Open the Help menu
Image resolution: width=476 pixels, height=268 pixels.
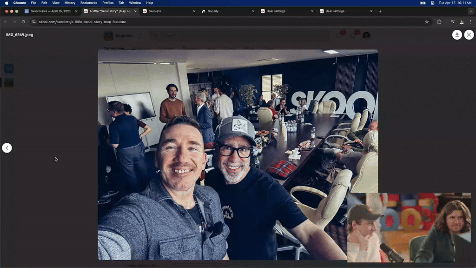click(x=150, y=3)
